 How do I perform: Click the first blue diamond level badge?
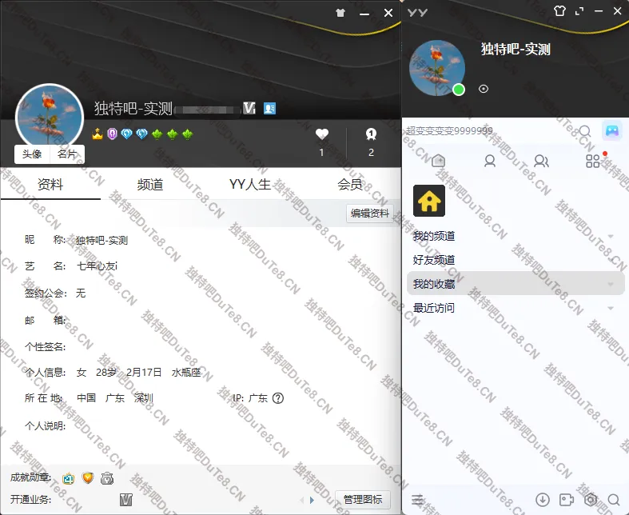point(127,134)
